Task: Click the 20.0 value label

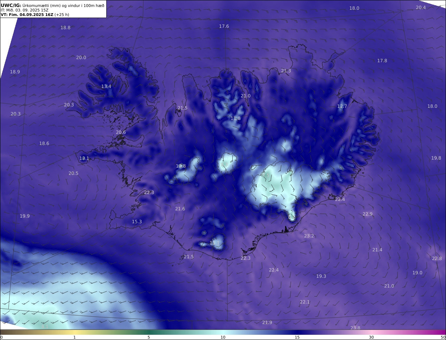Action: pyautogui.click(x=81, y=57)
